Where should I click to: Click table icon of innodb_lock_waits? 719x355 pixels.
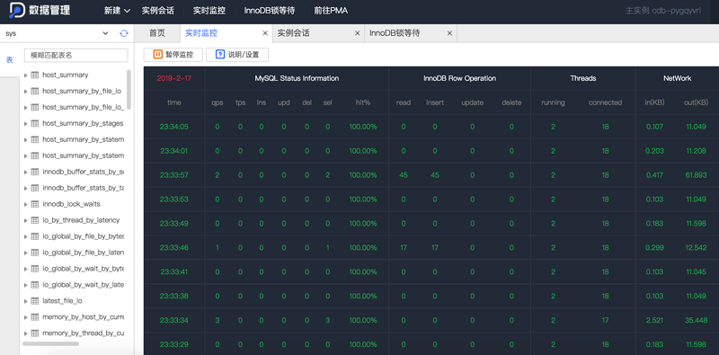click(35, 204)
